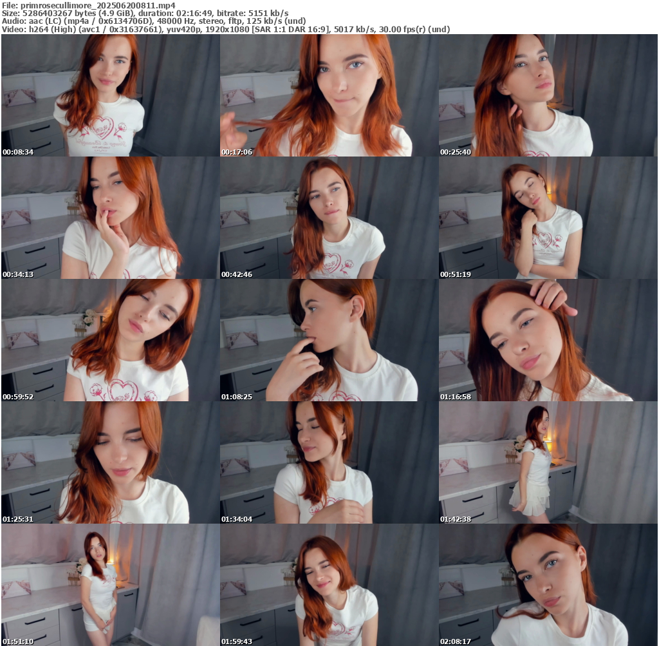The height and width of the screenshot is (646, 659).
Task: Select the thumbnail timestamped 01:42:38
Action: tap(548, 462)
